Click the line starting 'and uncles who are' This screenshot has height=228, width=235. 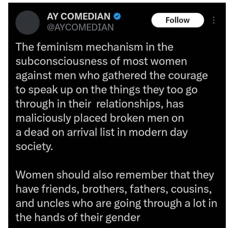click(x=116, y=203)
